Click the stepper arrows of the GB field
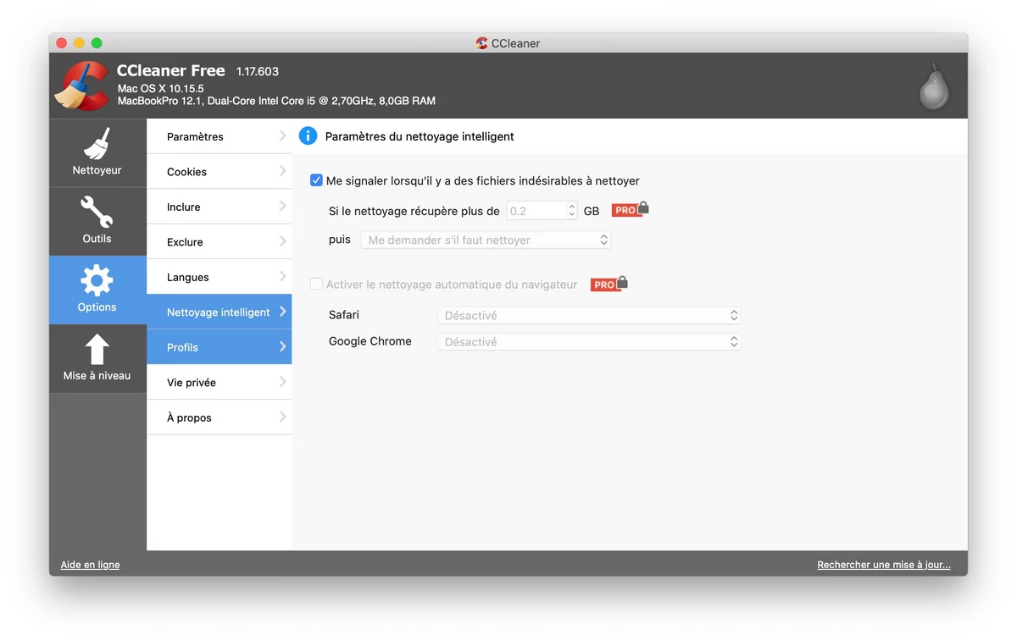The image size is (1017, 641). (572, 211)
